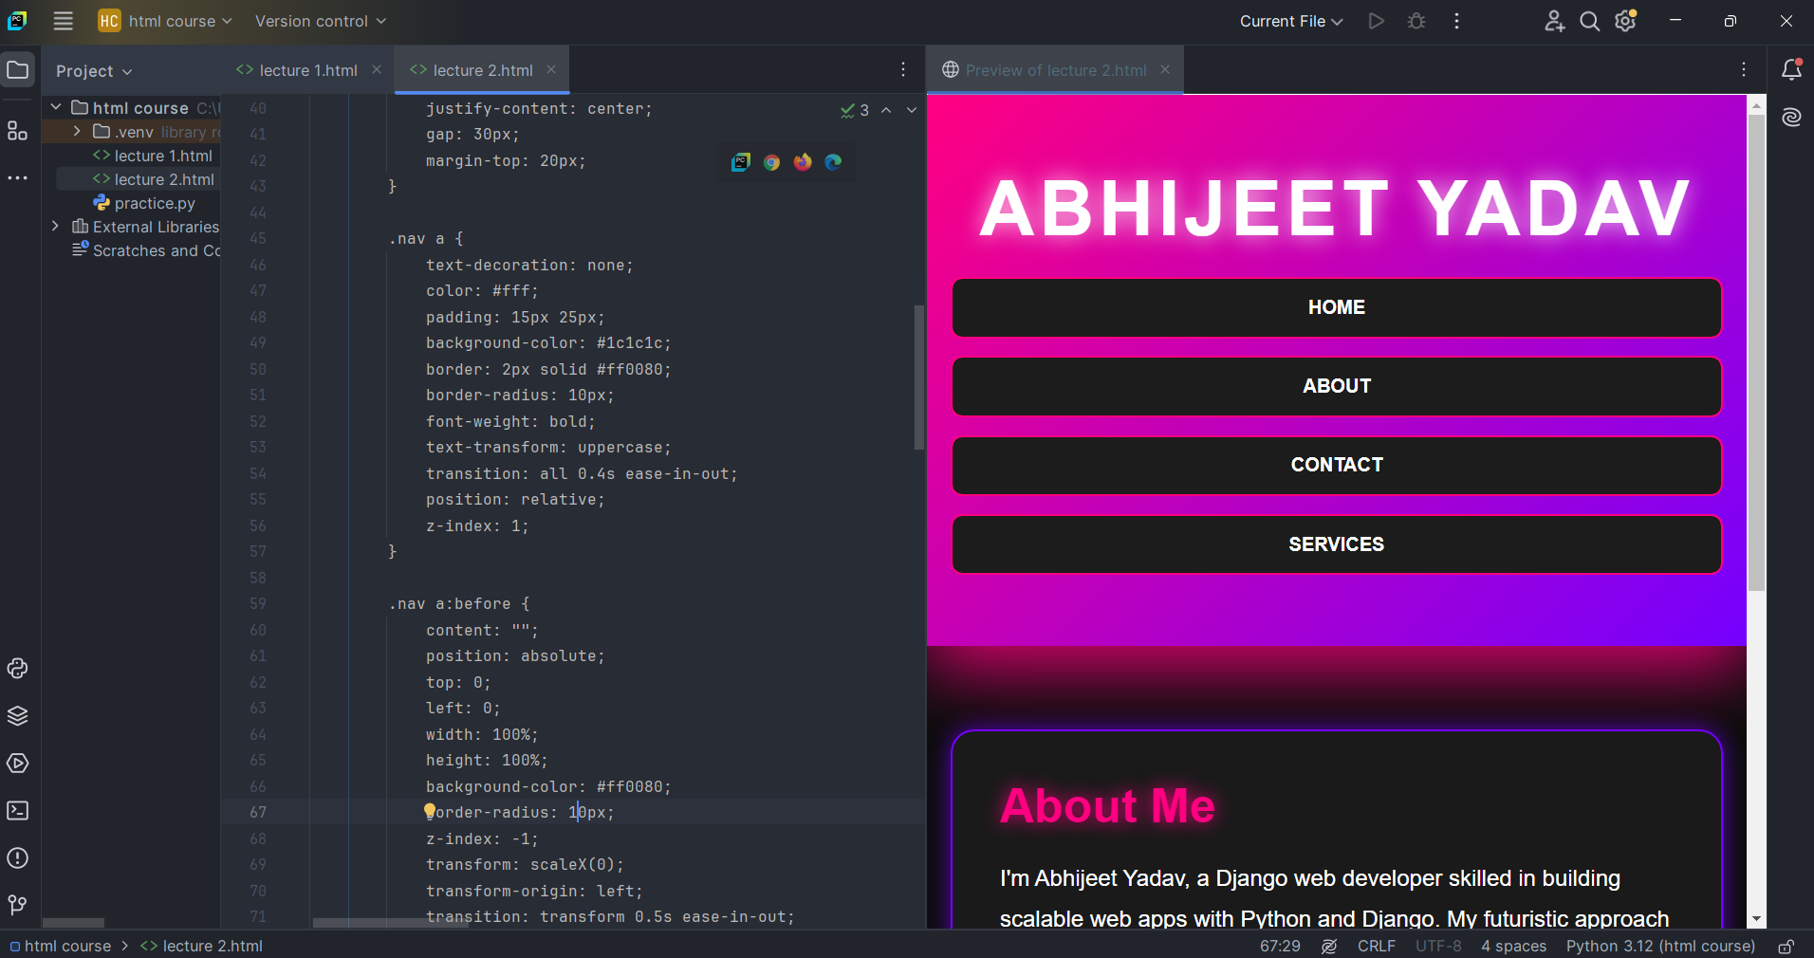Expand External Libraries node

click(x=56, y=226)
